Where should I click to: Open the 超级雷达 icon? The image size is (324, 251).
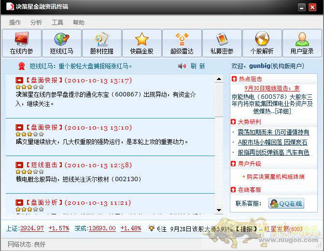182,43
